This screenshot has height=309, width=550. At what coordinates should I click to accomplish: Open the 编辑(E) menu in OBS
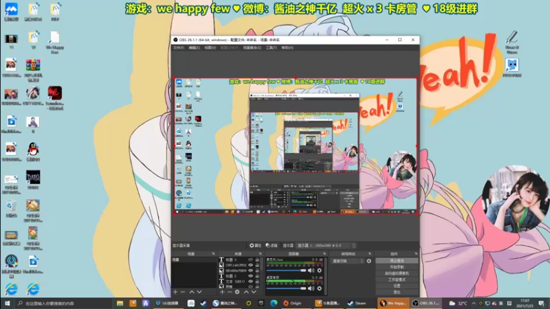[194, 47]
